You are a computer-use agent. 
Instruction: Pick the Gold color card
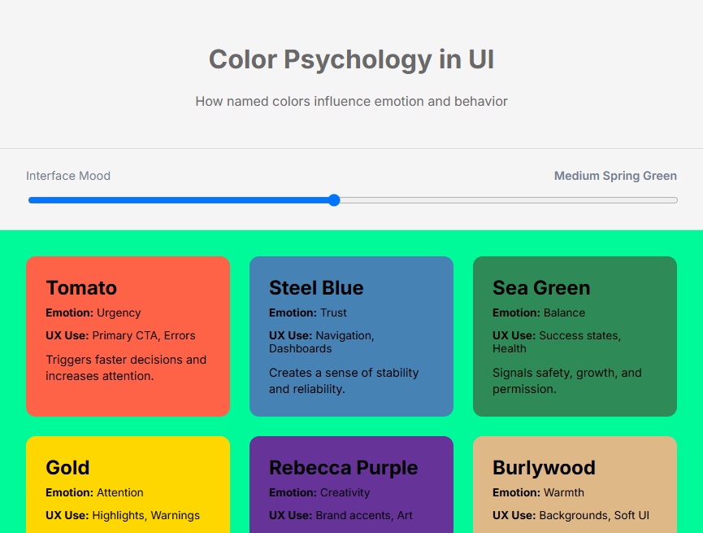128,484
